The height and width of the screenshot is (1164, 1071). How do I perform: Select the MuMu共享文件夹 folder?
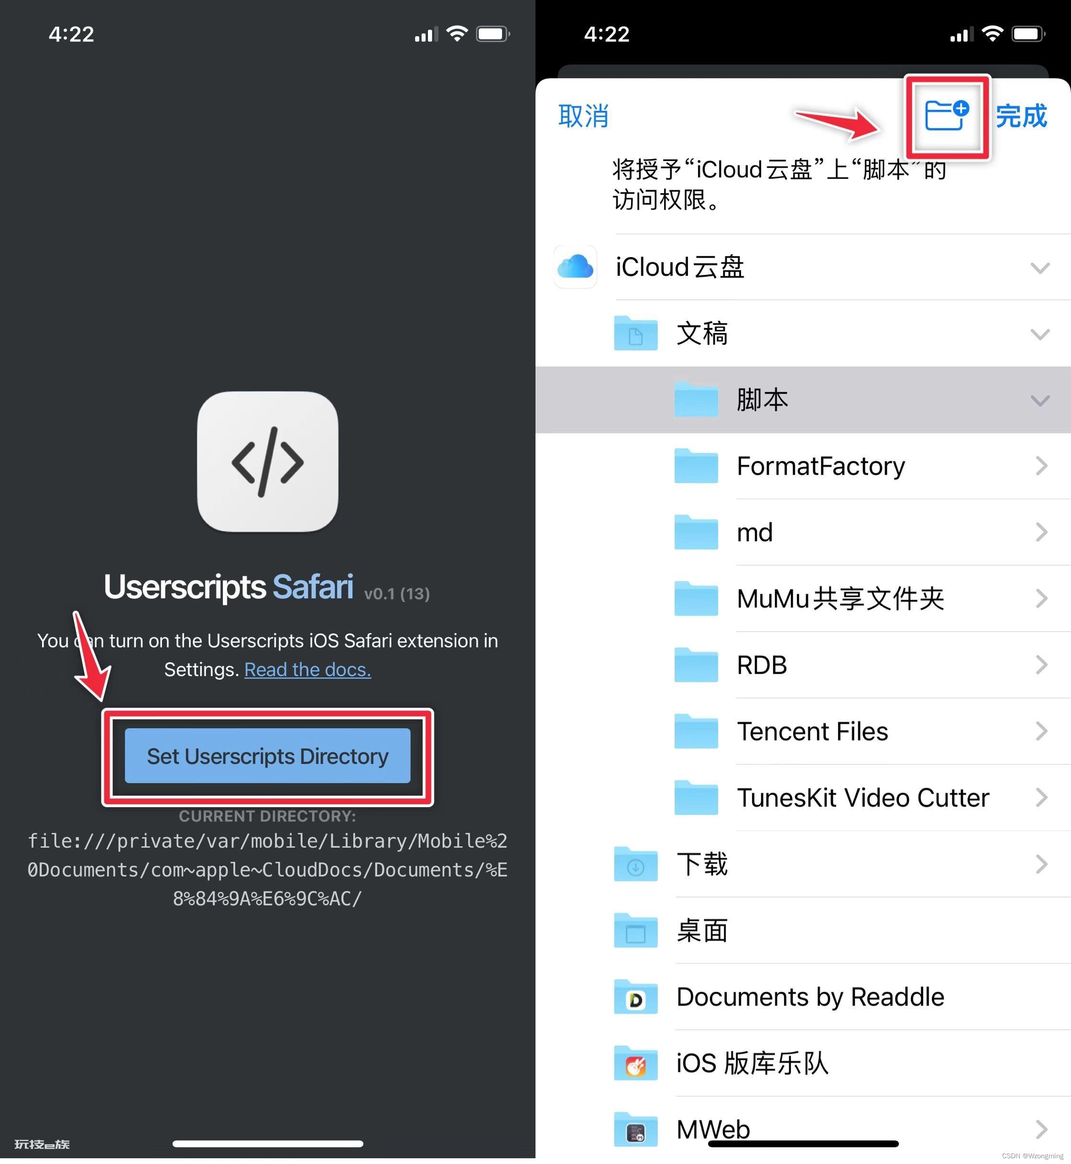click(872, 599)
